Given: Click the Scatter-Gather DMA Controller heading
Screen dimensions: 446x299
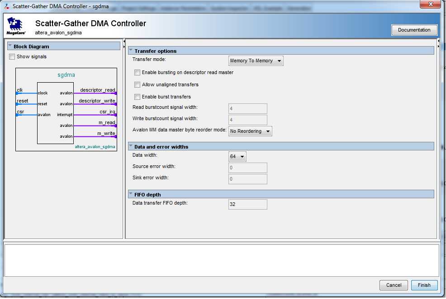Looking at the screenshot, I should [90, 23].
